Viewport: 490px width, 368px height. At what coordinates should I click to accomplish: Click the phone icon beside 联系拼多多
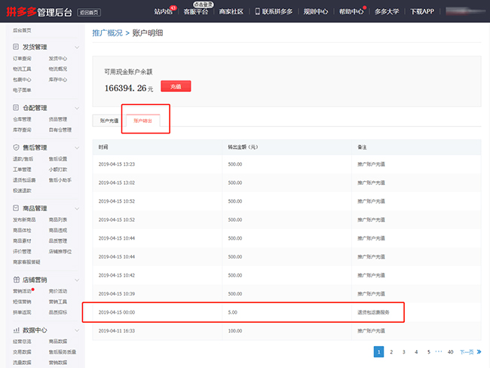click(258, 11)
